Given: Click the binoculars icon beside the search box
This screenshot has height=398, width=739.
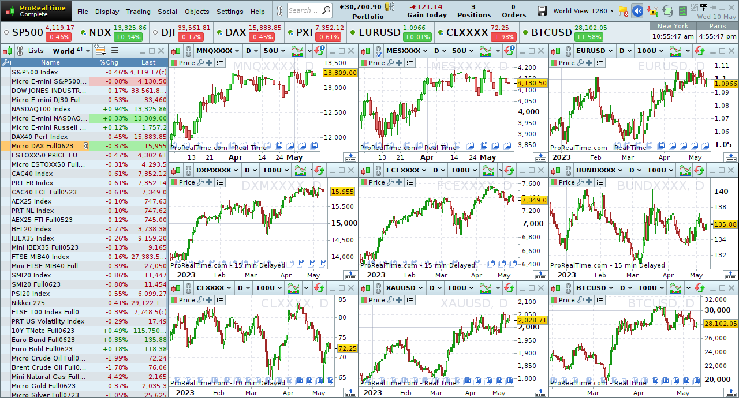Looking at the screenshot, I should click(279, 10).
